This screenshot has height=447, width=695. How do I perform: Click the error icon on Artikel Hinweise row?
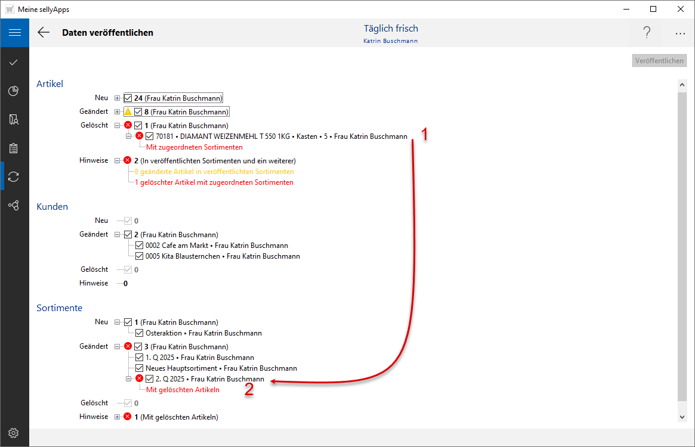[128, 160]
